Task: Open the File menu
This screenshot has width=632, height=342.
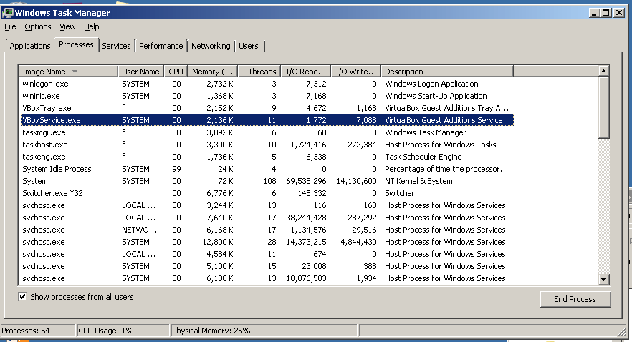Action: 10,26
